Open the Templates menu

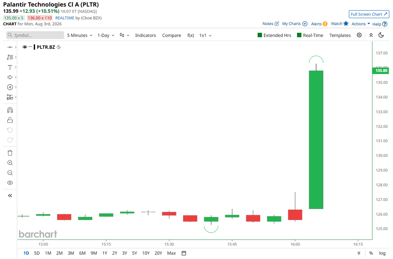pyautogui.click(x=340, y=35)
